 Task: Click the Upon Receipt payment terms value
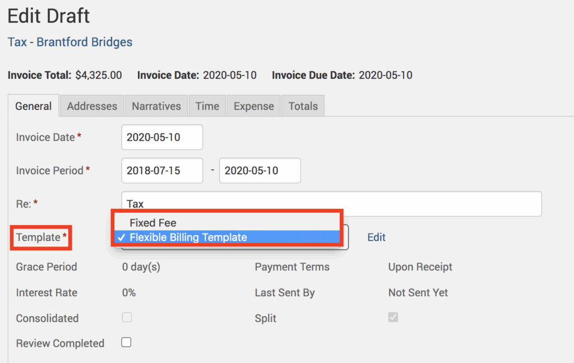point(420,267)
